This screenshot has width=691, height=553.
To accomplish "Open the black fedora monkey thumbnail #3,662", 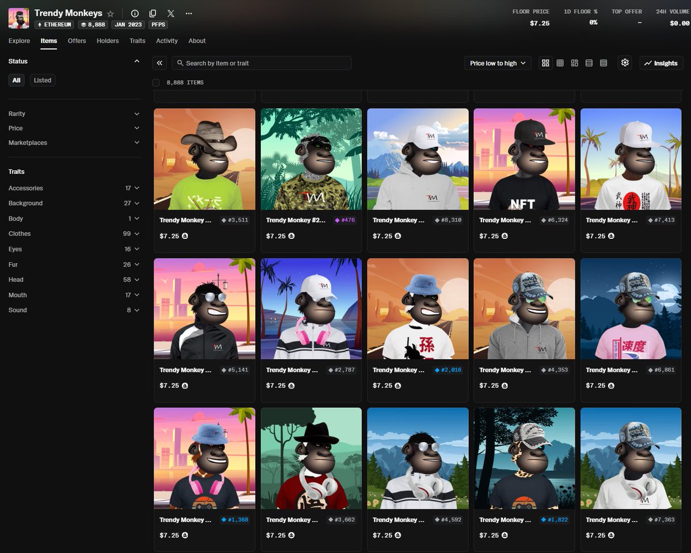I will click(x=311, y=458).
